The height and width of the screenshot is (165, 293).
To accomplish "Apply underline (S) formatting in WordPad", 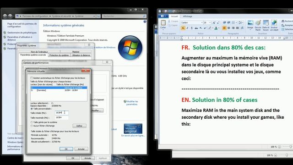I will click(x=191, y=28).
